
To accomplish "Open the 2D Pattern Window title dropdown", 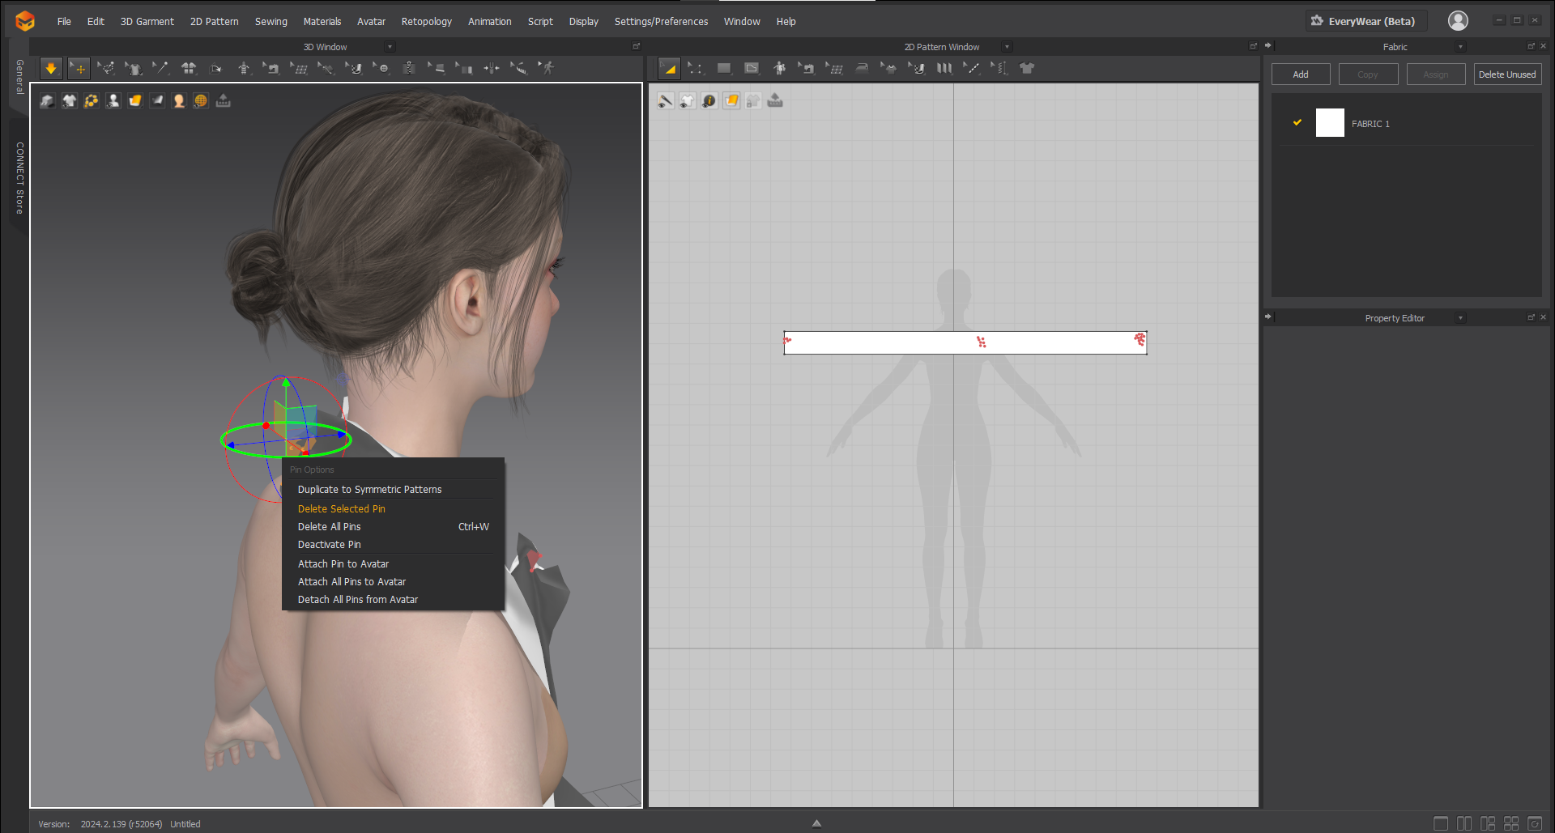I will [x=1007, y=47].
